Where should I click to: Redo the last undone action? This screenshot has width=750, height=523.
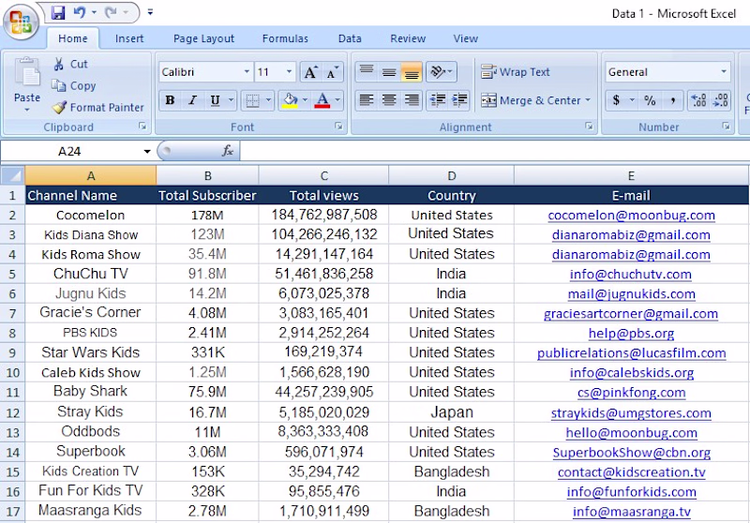(x=112, y=12)
